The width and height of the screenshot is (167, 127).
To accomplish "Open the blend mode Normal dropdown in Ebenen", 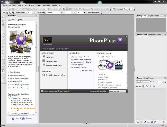I will pos(143,82).
